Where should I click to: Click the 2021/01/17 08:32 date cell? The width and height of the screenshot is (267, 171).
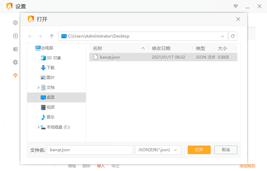(168, 57)
